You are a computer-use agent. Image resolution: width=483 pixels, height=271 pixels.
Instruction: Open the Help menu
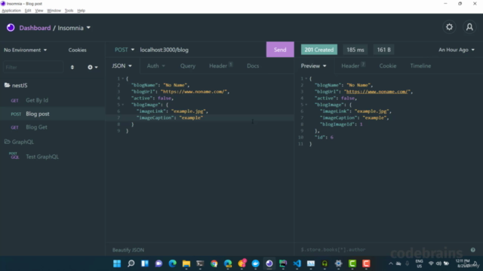pyautogui.click(x=81, y=11)
